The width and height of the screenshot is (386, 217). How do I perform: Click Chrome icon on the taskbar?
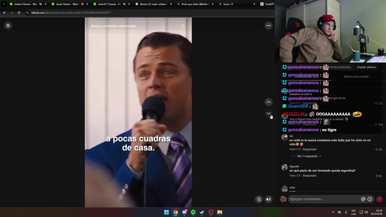(x=175, y=212)
